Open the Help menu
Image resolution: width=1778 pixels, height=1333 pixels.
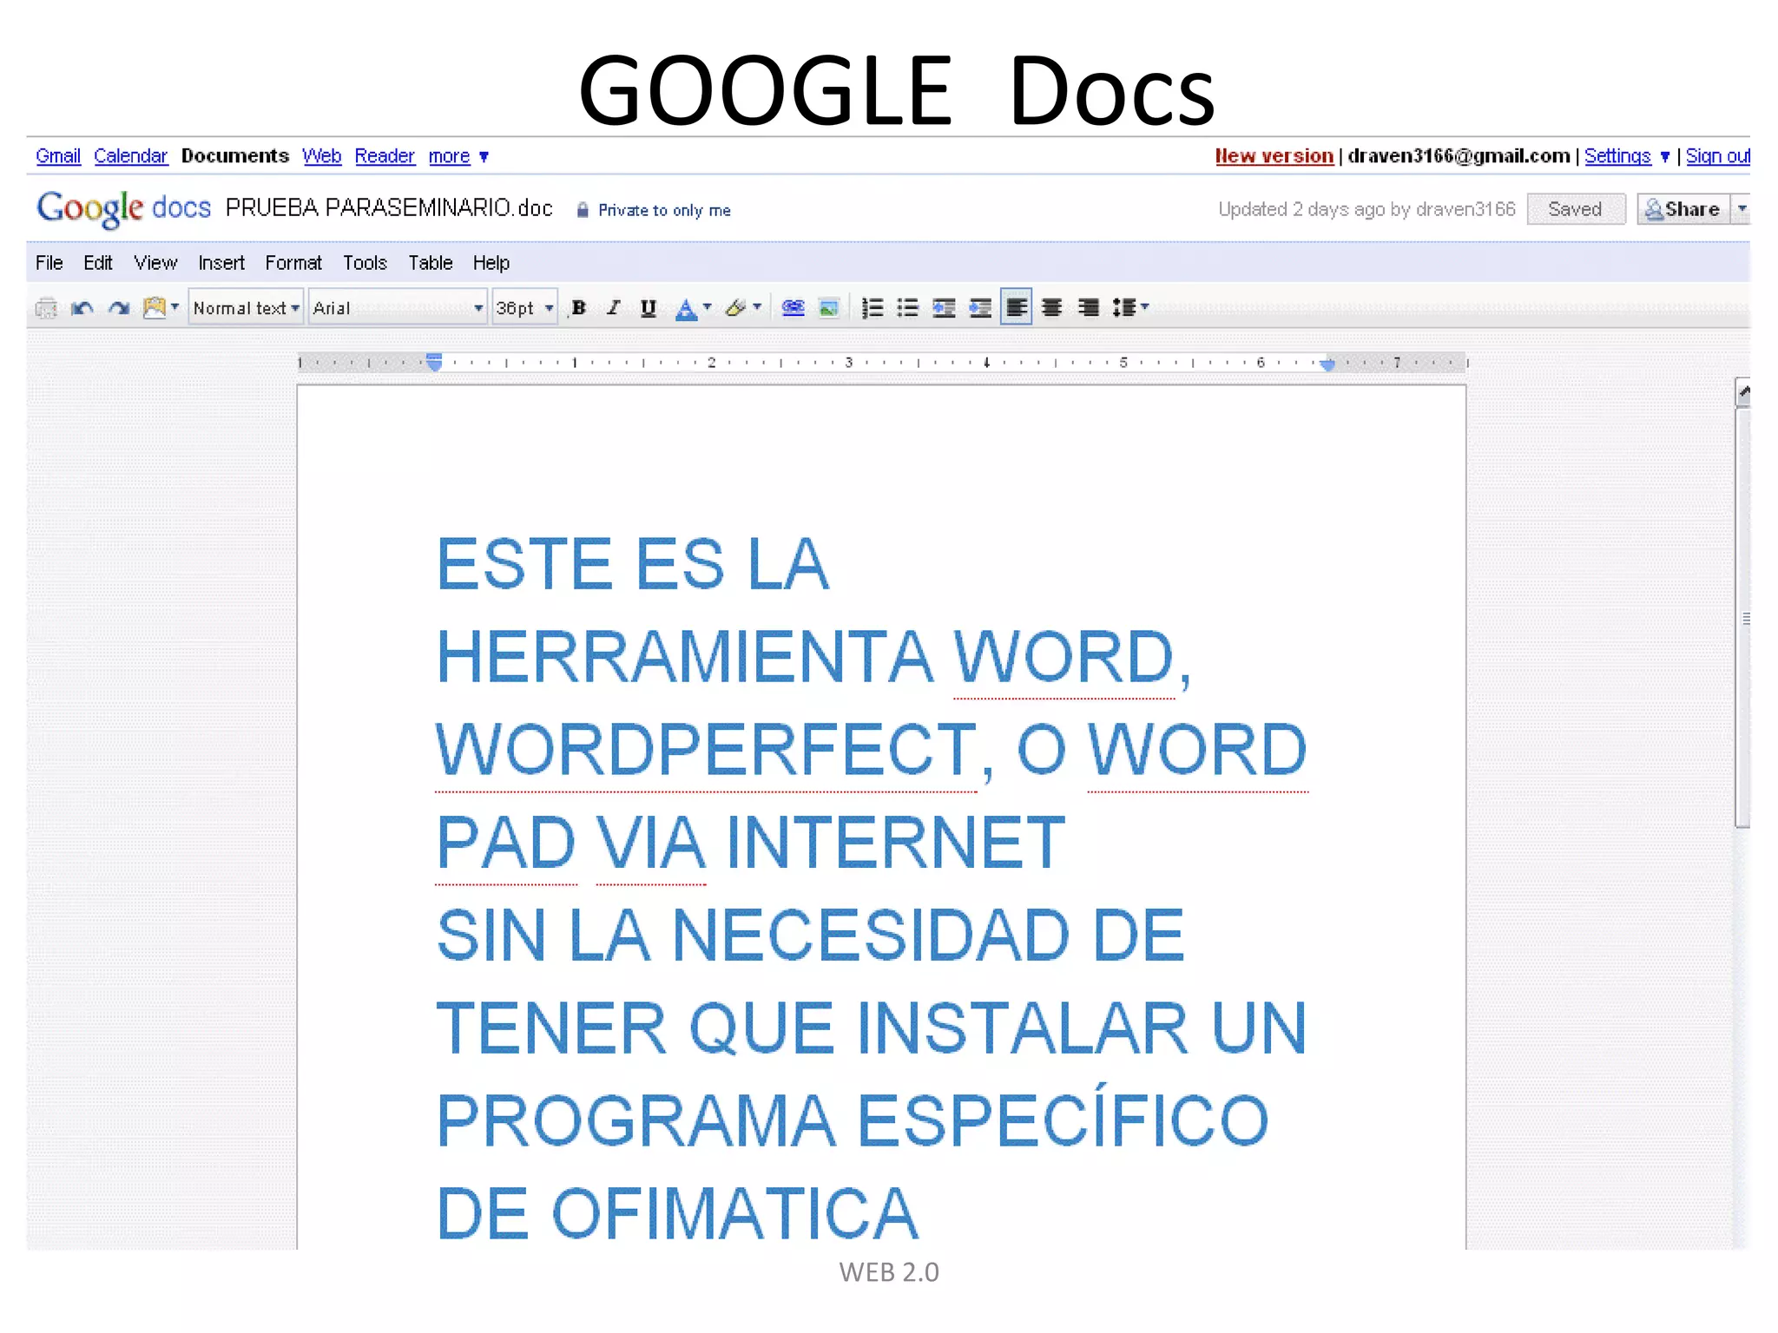click(x=491, y=263)
